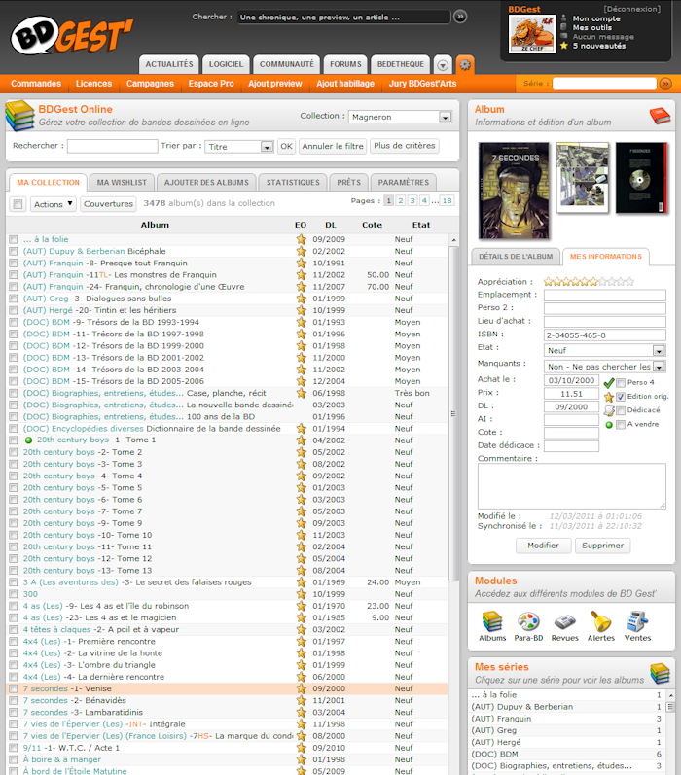Open the Revues module icon
The image size is (681, 775).
click(x=564, y=621)
